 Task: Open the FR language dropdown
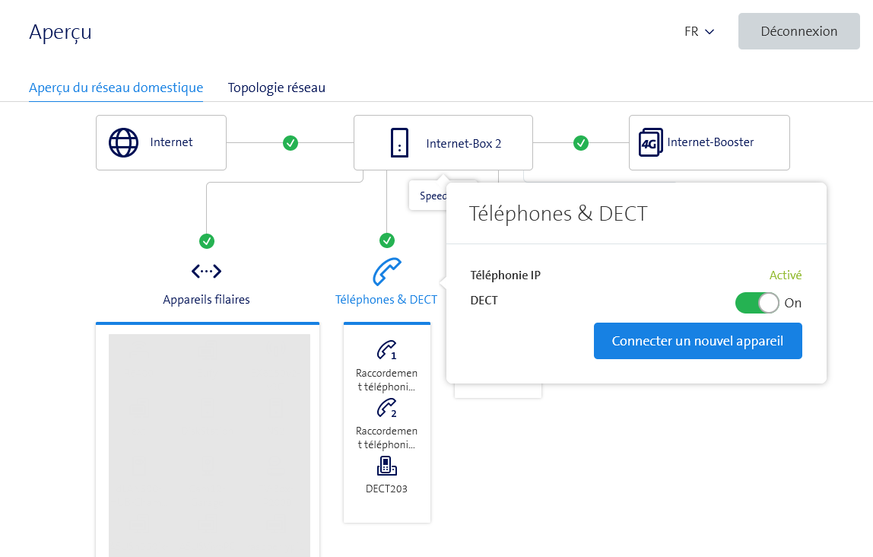699,32
